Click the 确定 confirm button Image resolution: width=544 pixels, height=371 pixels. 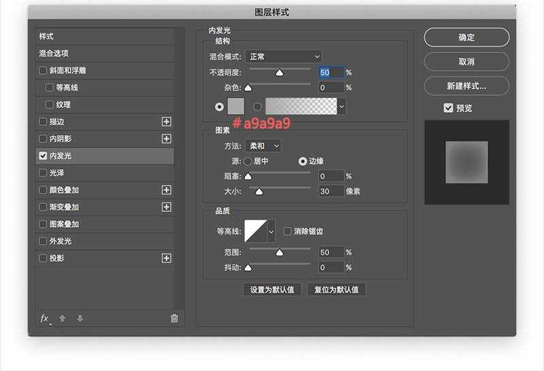466,37
